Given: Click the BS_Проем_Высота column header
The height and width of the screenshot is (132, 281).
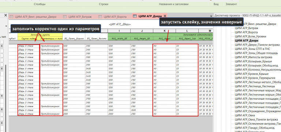Looking at the screenshot, I should point(97,38).
